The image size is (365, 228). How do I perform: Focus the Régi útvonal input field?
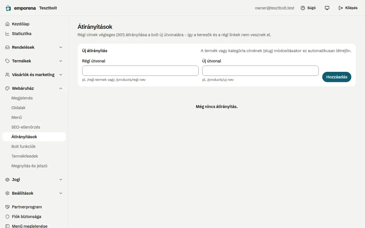(140, 71)
